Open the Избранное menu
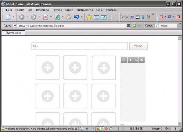 coord(42,10)
